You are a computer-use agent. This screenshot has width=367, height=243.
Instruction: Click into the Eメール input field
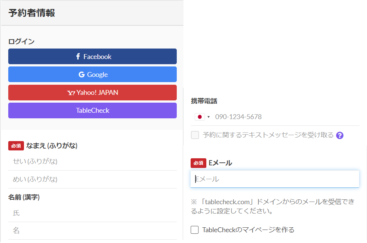coord(275,179)
